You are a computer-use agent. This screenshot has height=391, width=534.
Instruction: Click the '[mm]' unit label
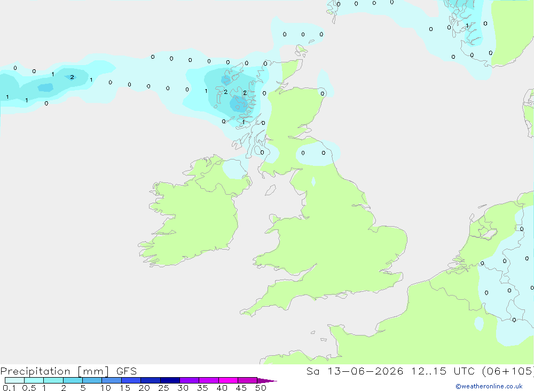click(x=93, y=371)
